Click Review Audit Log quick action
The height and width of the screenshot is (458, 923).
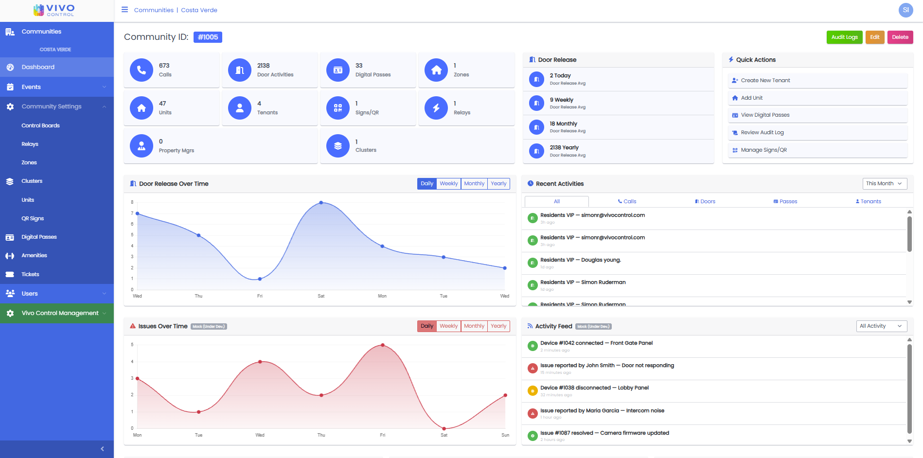(818, 132)
